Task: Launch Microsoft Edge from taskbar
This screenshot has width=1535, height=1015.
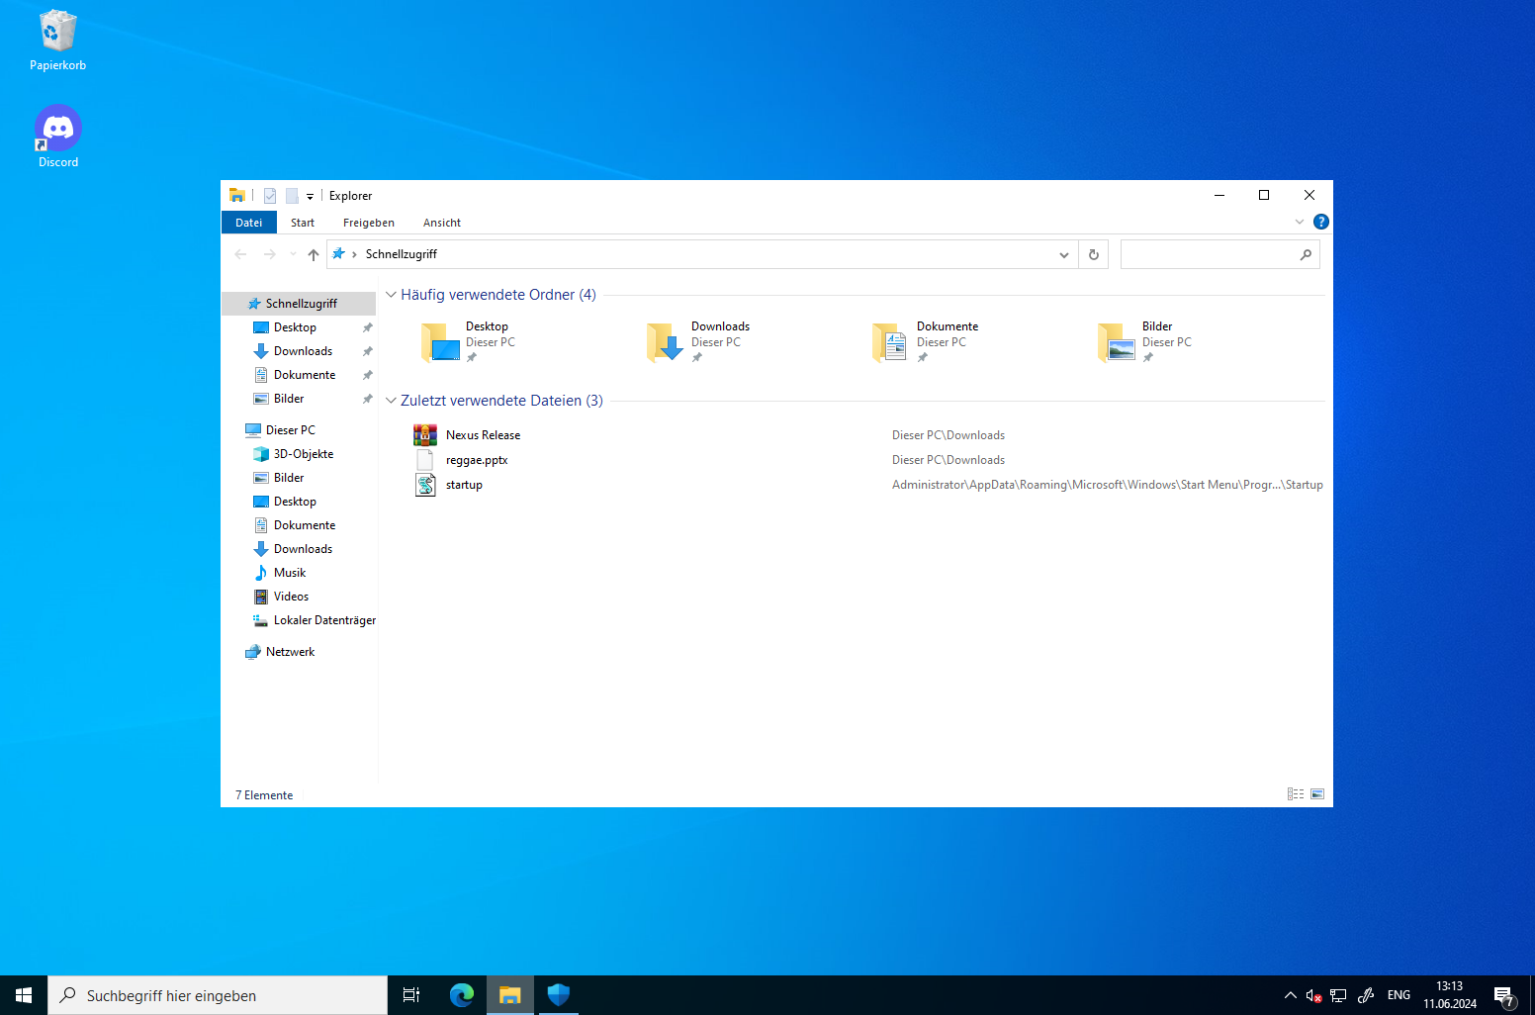Action: [x=462, y=995]
